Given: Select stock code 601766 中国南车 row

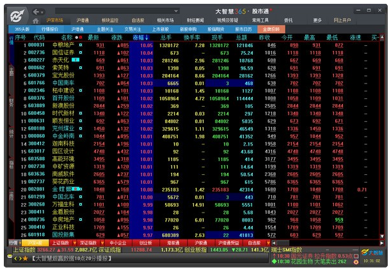Looking at the screenshot, I should click(x=197, y=83).
